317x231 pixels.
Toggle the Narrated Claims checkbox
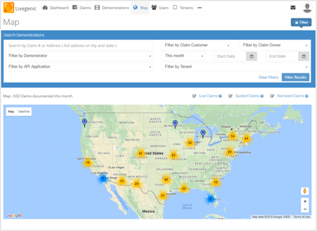[272, 96]
